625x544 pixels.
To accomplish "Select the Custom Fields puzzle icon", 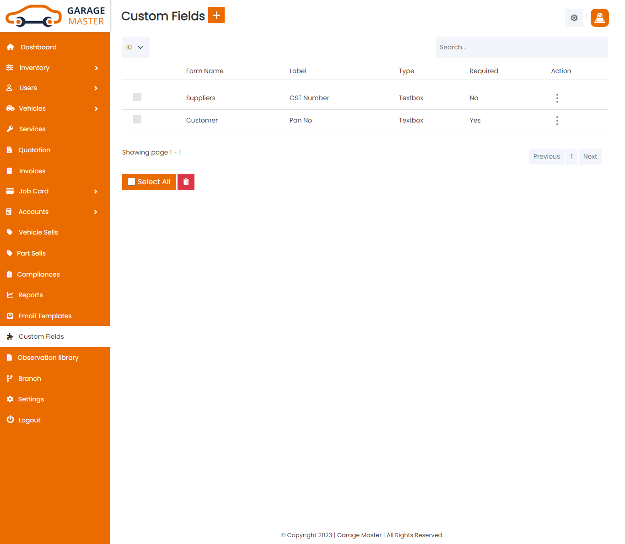I will (10, 336).
